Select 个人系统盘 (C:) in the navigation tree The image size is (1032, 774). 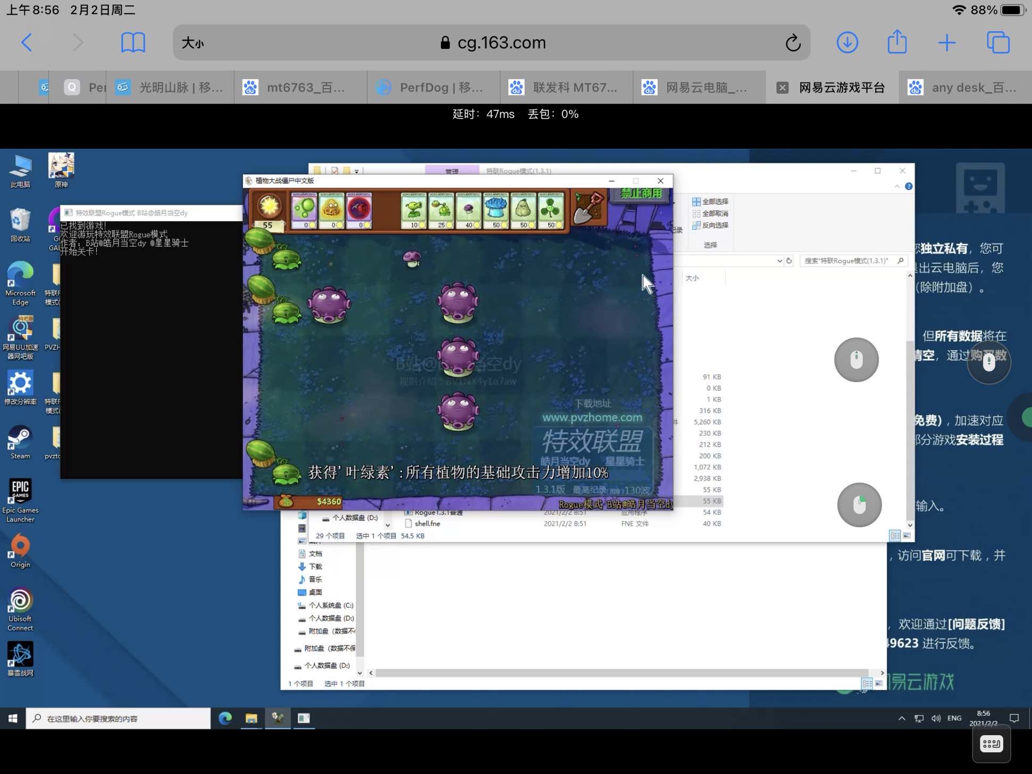point(325,605)
